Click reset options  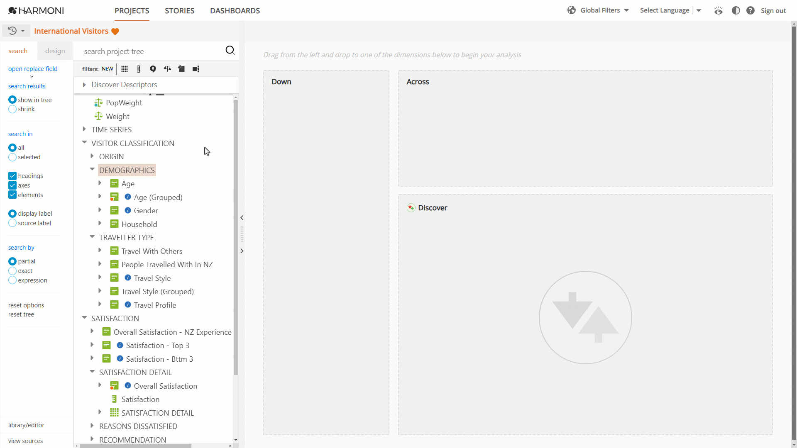[x=26, y=305]
